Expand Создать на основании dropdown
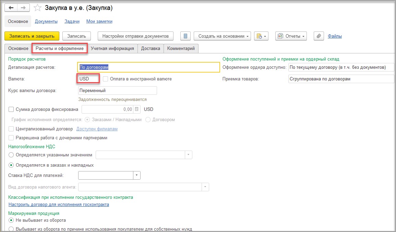Screen dimensions: 396x232 click(x=222, y=36)
